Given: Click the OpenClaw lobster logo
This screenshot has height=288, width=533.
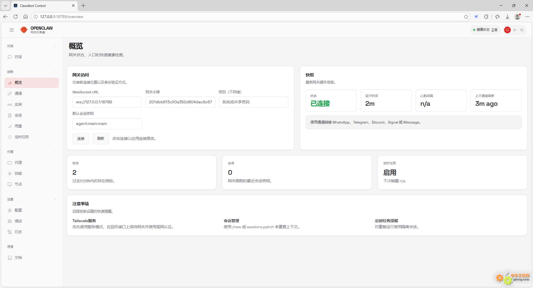Looking at the screenshot, I should [x=24, y=30].
